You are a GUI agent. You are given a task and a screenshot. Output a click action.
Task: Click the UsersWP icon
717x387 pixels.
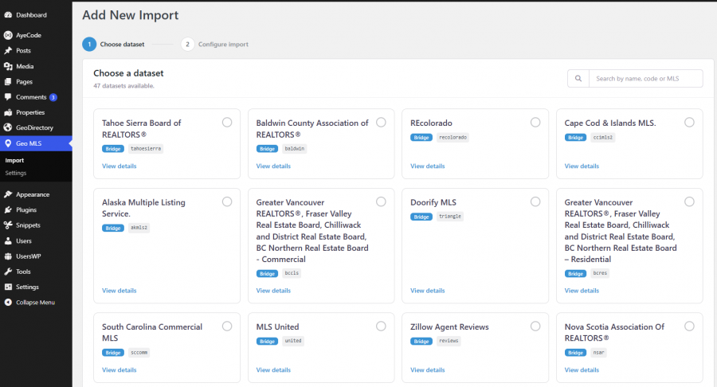(x=8, y=256)
